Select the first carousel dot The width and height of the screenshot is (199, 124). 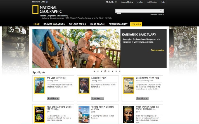(x=94, y=71)
